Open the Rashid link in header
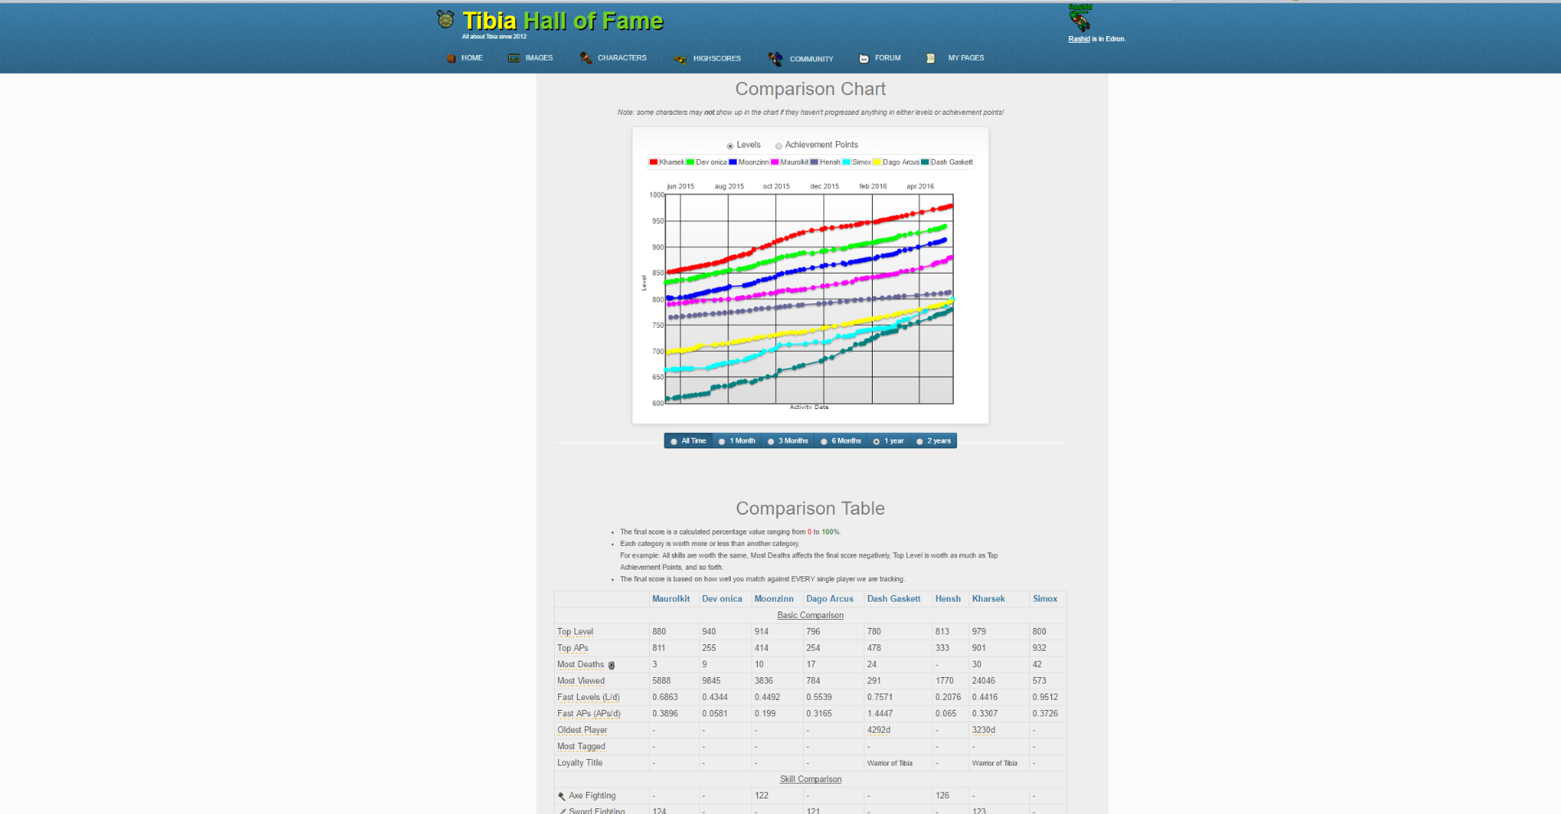1561x814 pixels. [1078, 39]
